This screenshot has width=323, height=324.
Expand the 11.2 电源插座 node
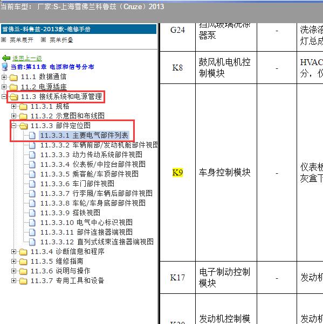tap(4, 87)
